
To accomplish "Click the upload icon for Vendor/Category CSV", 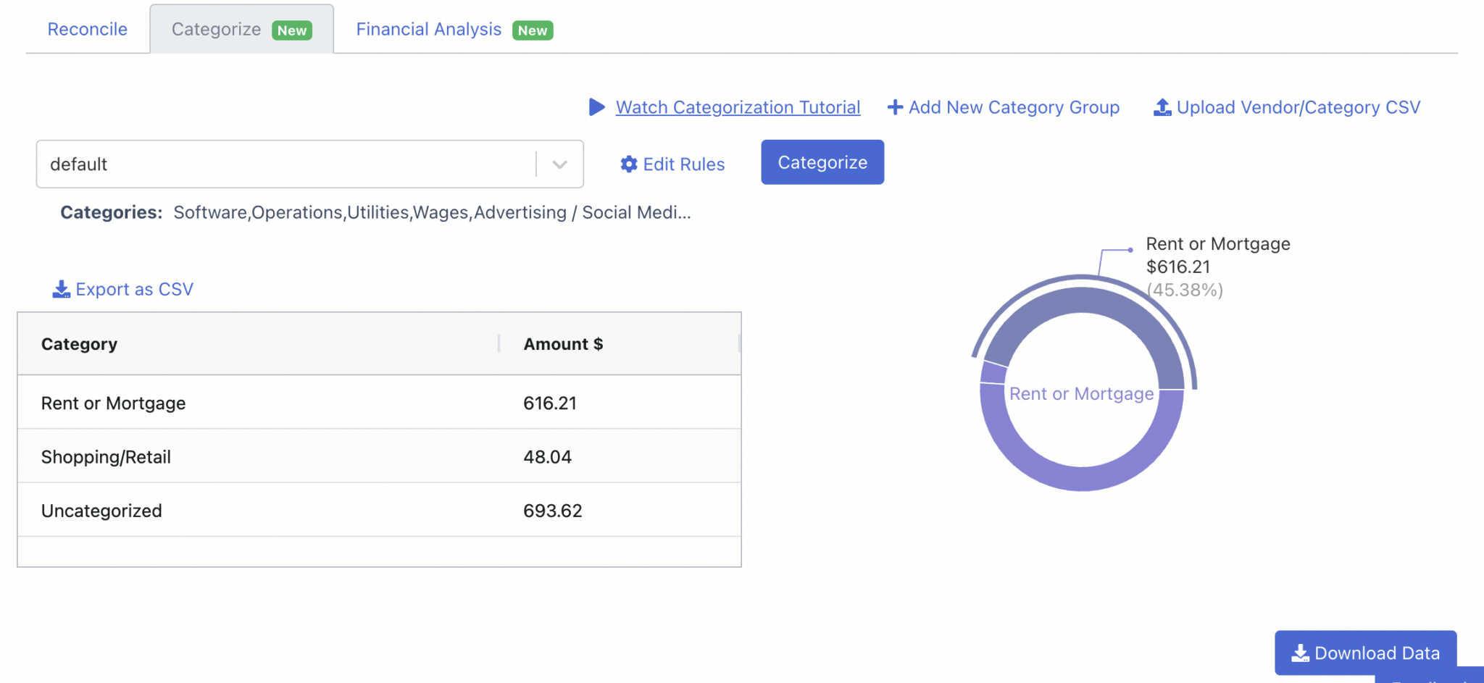I will [1162, 107].
